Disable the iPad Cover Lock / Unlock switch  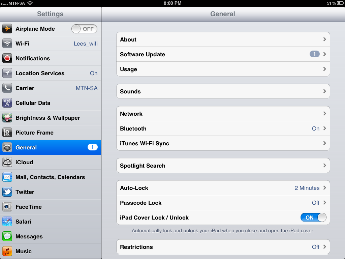[x=313, y=218]
